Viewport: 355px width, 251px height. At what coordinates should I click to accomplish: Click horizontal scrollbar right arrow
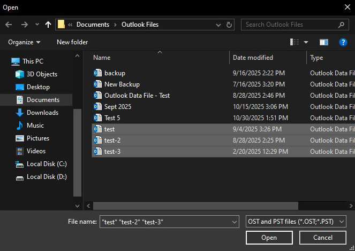[x=351, y=206]
